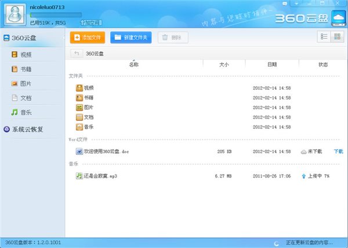Click the 已用519K, 共5G usage text

pos(48,23)
